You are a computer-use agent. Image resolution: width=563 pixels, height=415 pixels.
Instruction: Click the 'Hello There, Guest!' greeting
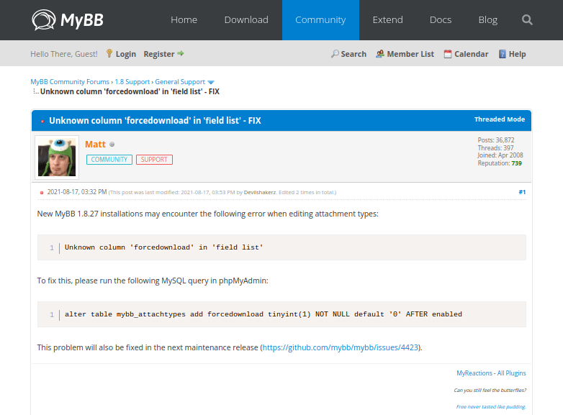point(64,54)
